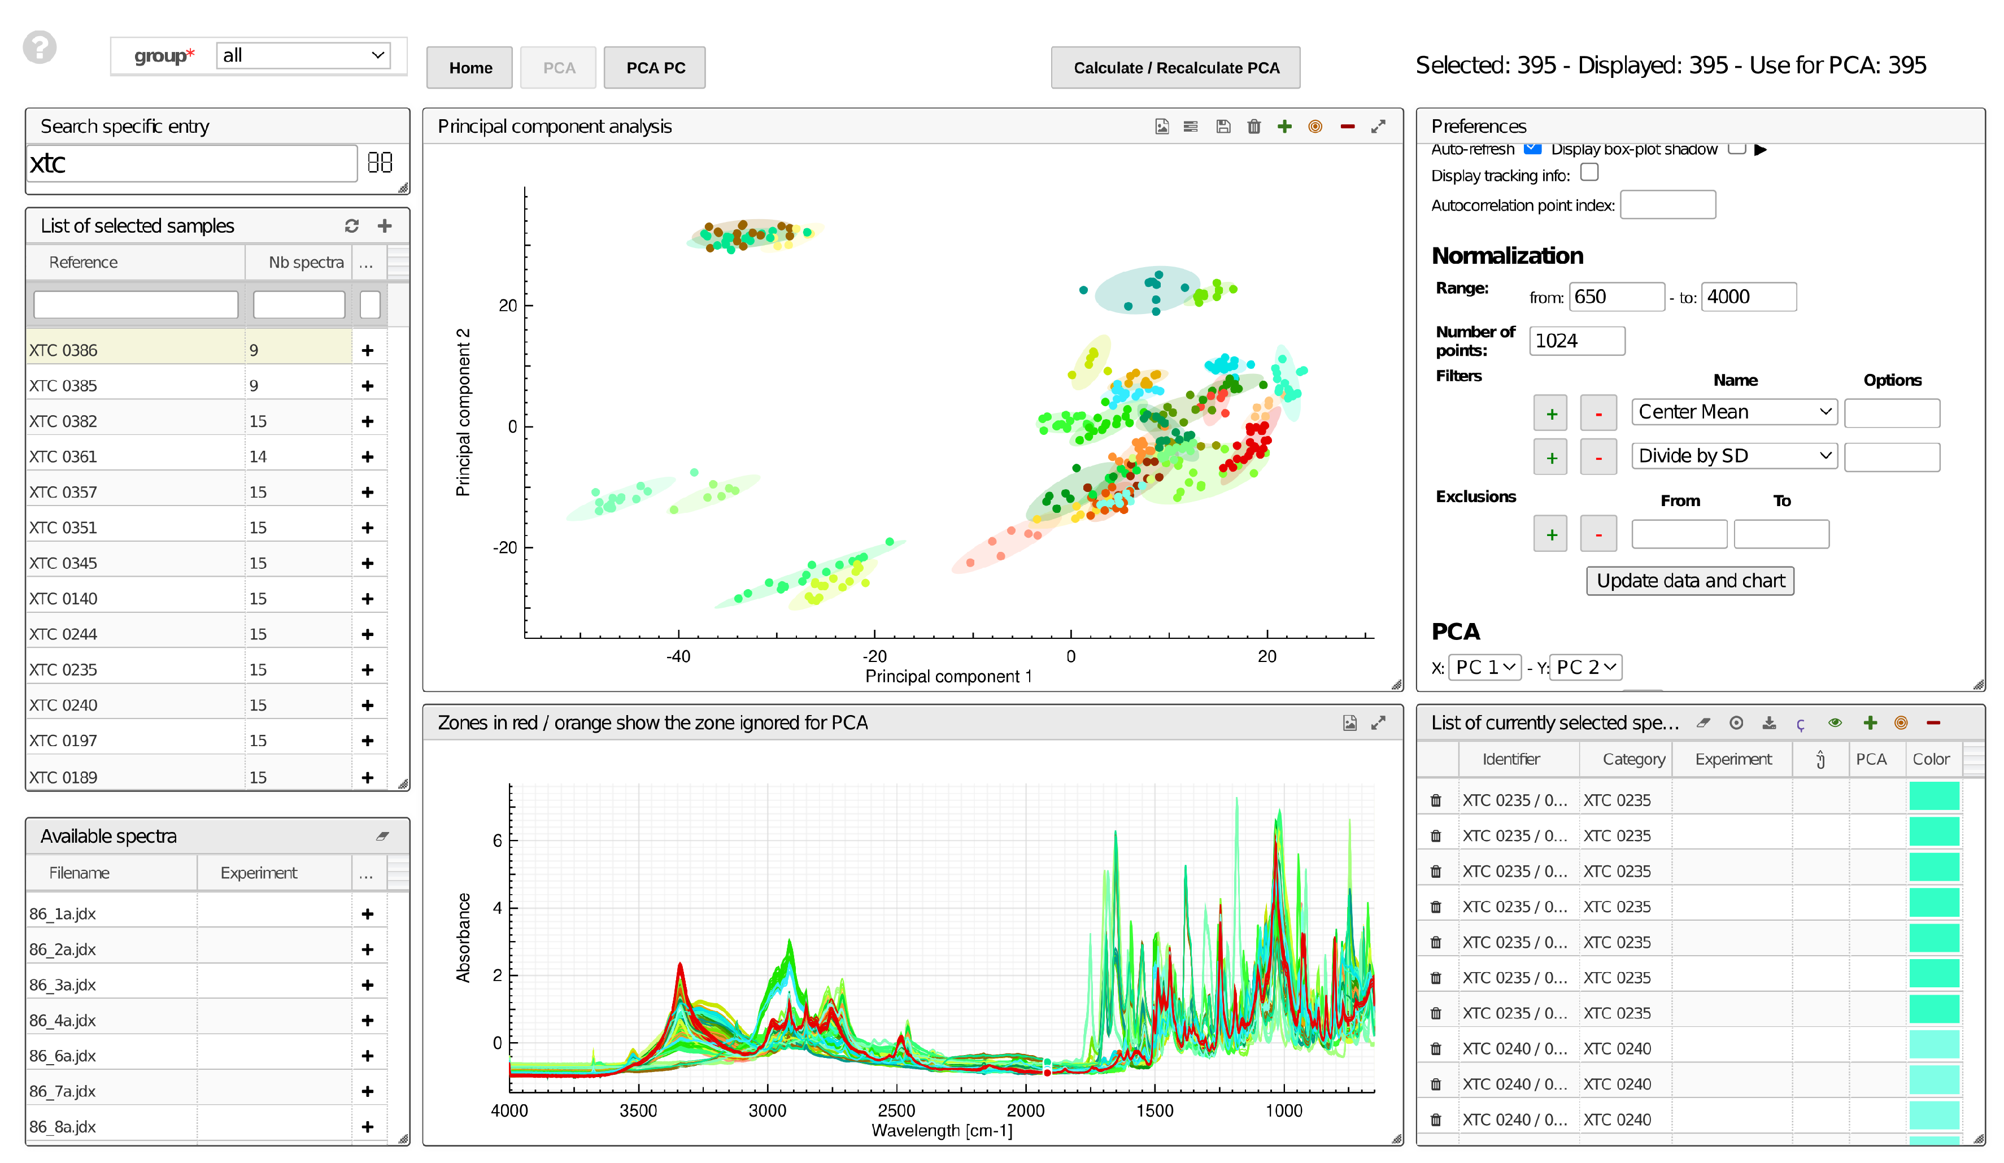
Task: Toggle the Auto-refresh checkbox
Action: [1532, 149]
